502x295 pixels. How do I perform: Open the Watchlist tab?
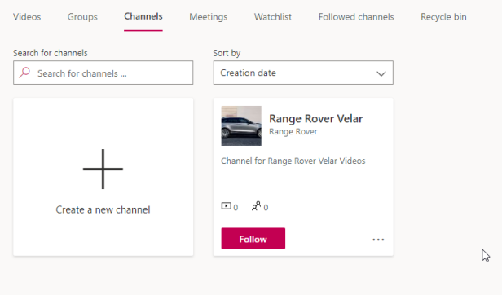(273, 17)
